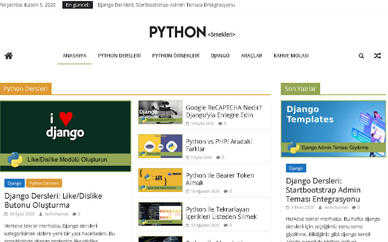Click comment icon under Google ReCAPTCHA post
This screenshot has width=388, height=242.
(x=220, y=123)
